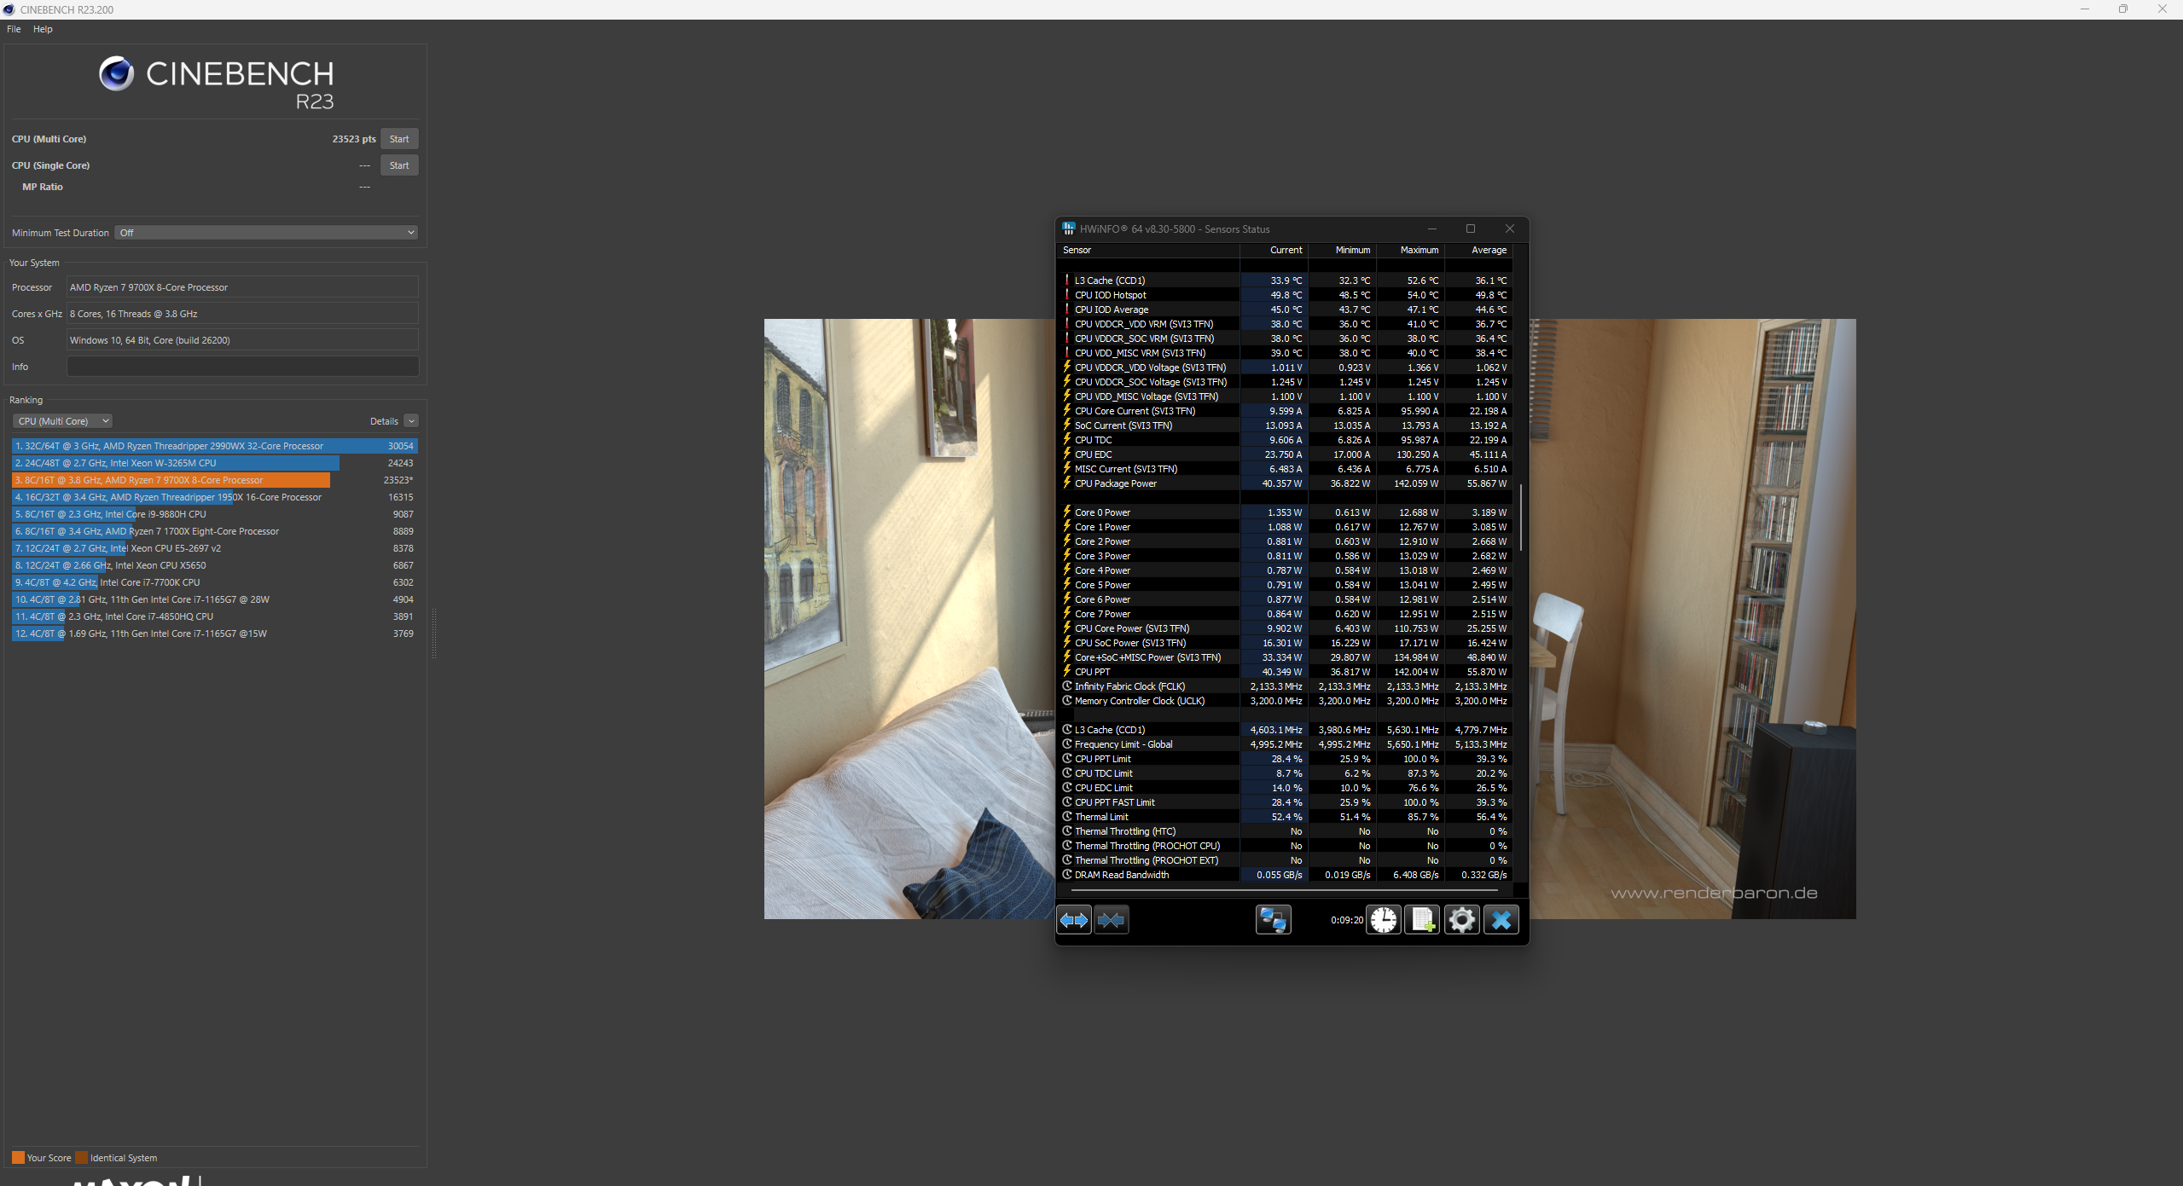Select the Xeon X5650 ranking row
Image resolution: width=2183 pixels, height=1186 pixels.
point(214,565)
